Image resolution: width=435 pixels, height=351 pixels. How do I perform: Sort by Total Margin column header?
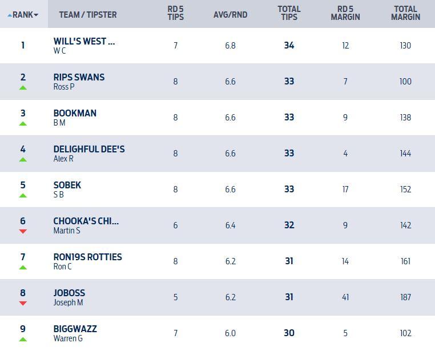[405, 13]
